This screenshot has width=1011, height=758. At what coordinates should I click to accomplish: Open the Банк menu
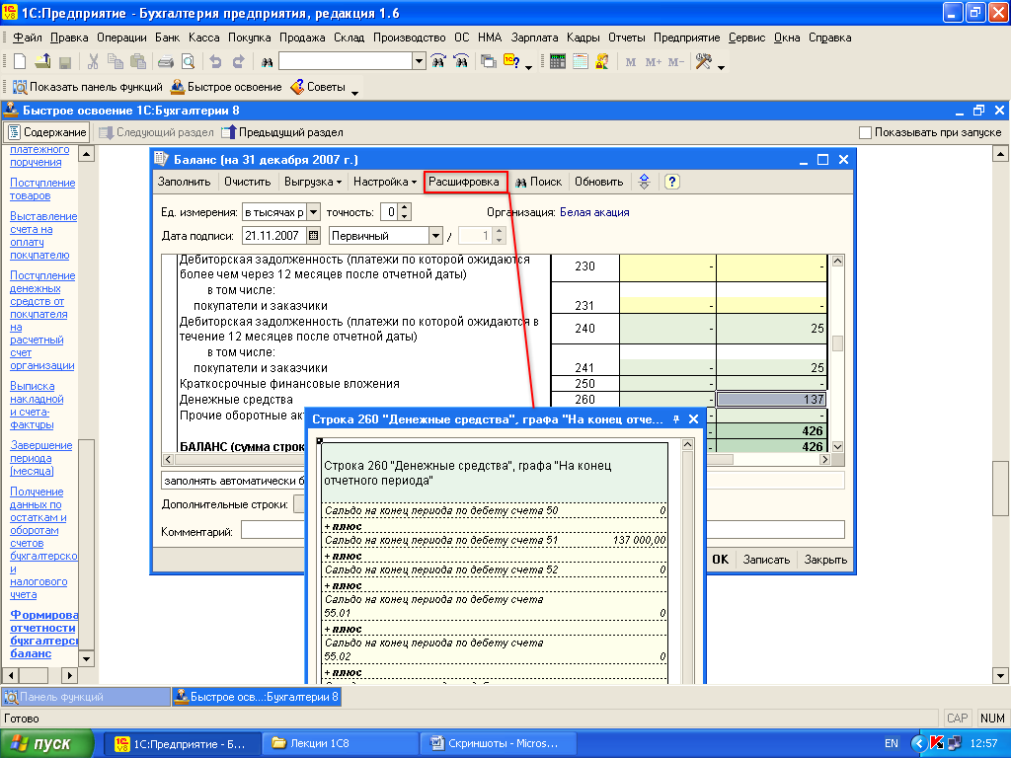tap(168, 38)
